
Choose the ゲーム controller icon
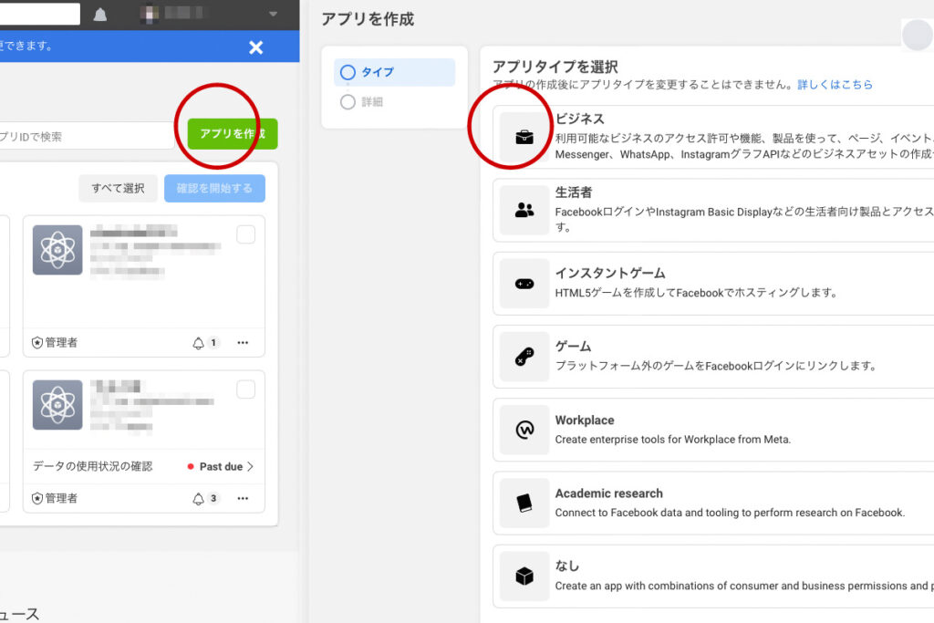click(524, 357)
